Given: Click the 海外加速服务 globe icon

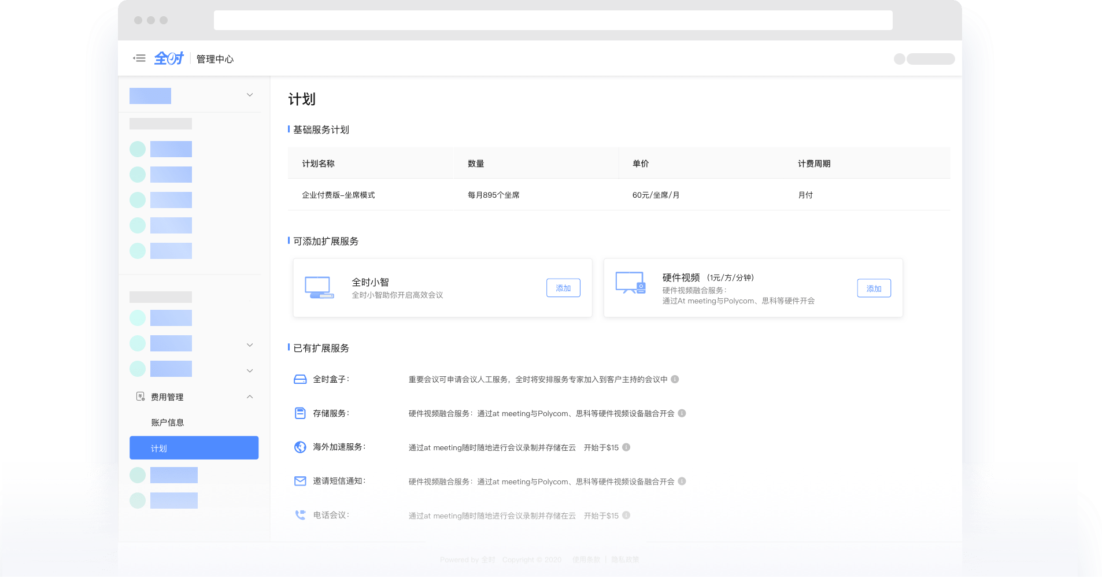Looking at the screenshot, I should [x=300, y=447].
